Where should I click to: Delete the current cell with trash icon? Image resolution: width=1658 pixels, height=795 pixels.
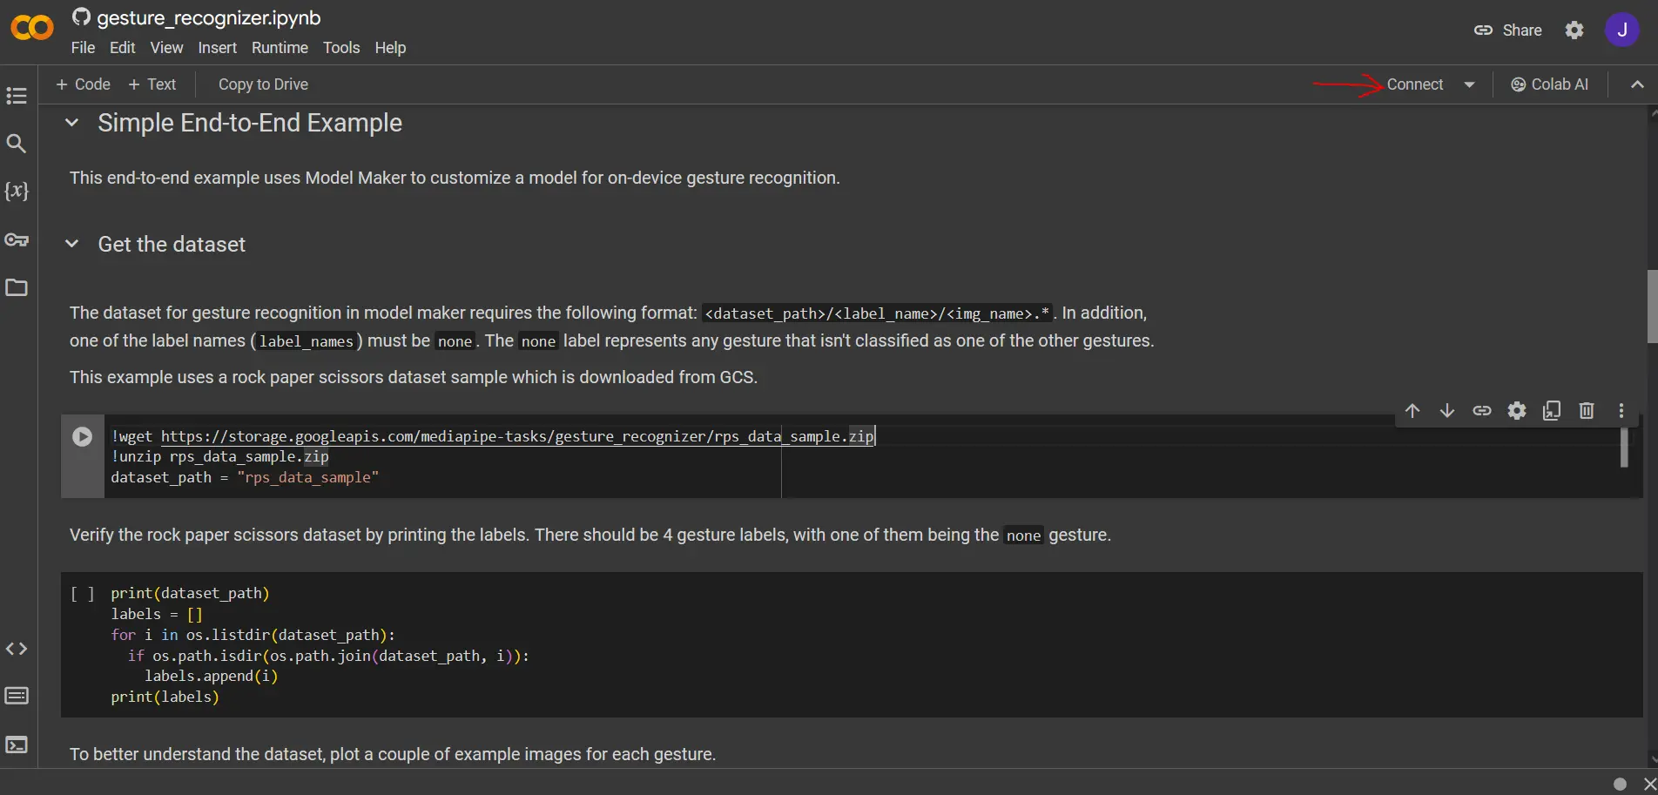coord(1587,411)
